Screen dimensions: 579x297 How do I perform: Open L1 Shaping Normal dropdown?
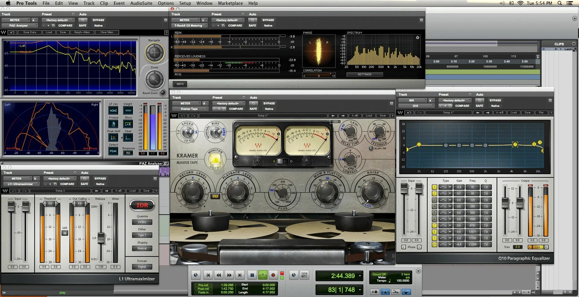tap(142, 248)
